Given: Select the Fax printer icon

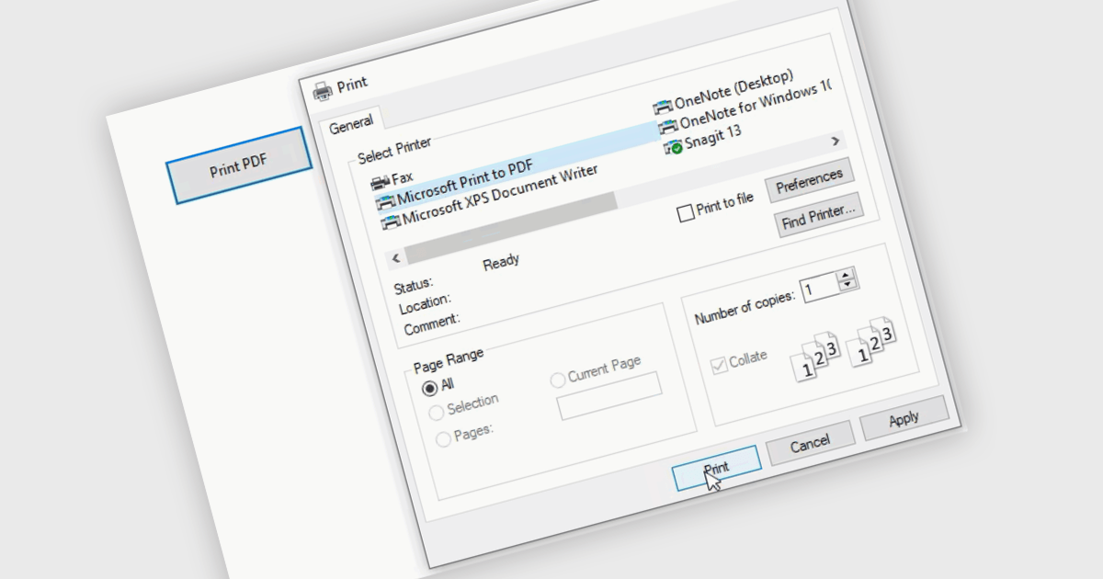Looking at the screenshot, I should (380, 182).
